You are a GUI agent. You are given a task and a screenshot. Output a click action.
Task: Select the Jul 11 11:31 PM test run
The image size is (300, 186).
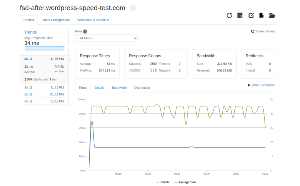coord(44,88)
